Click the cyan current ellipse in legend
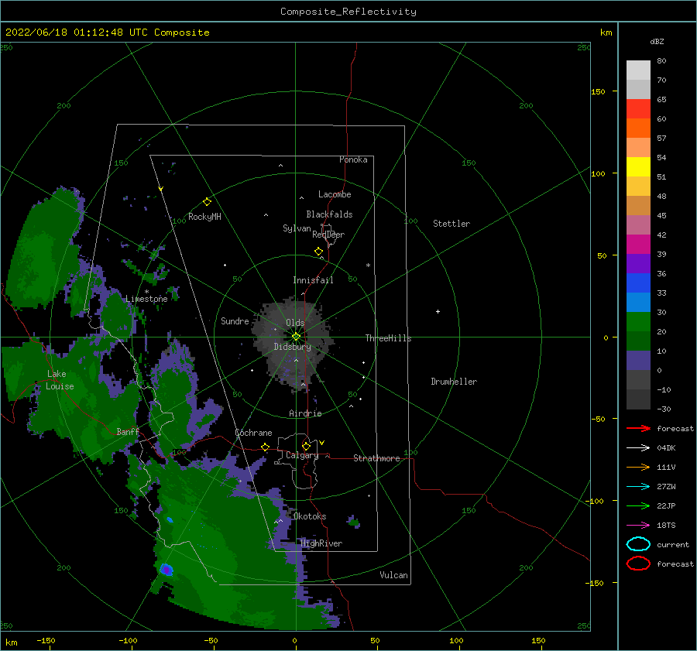This screenshot has height=651, width=697. 638,544
